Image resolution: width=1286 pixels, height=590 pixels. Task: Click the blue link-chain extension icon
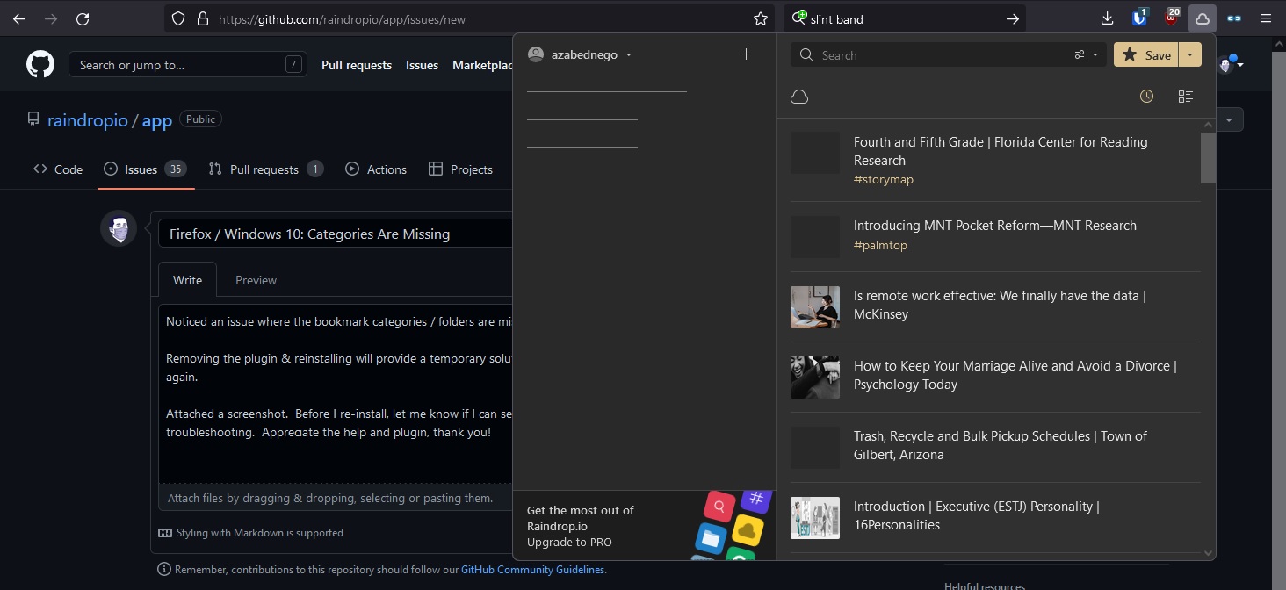coord(1234,18)
